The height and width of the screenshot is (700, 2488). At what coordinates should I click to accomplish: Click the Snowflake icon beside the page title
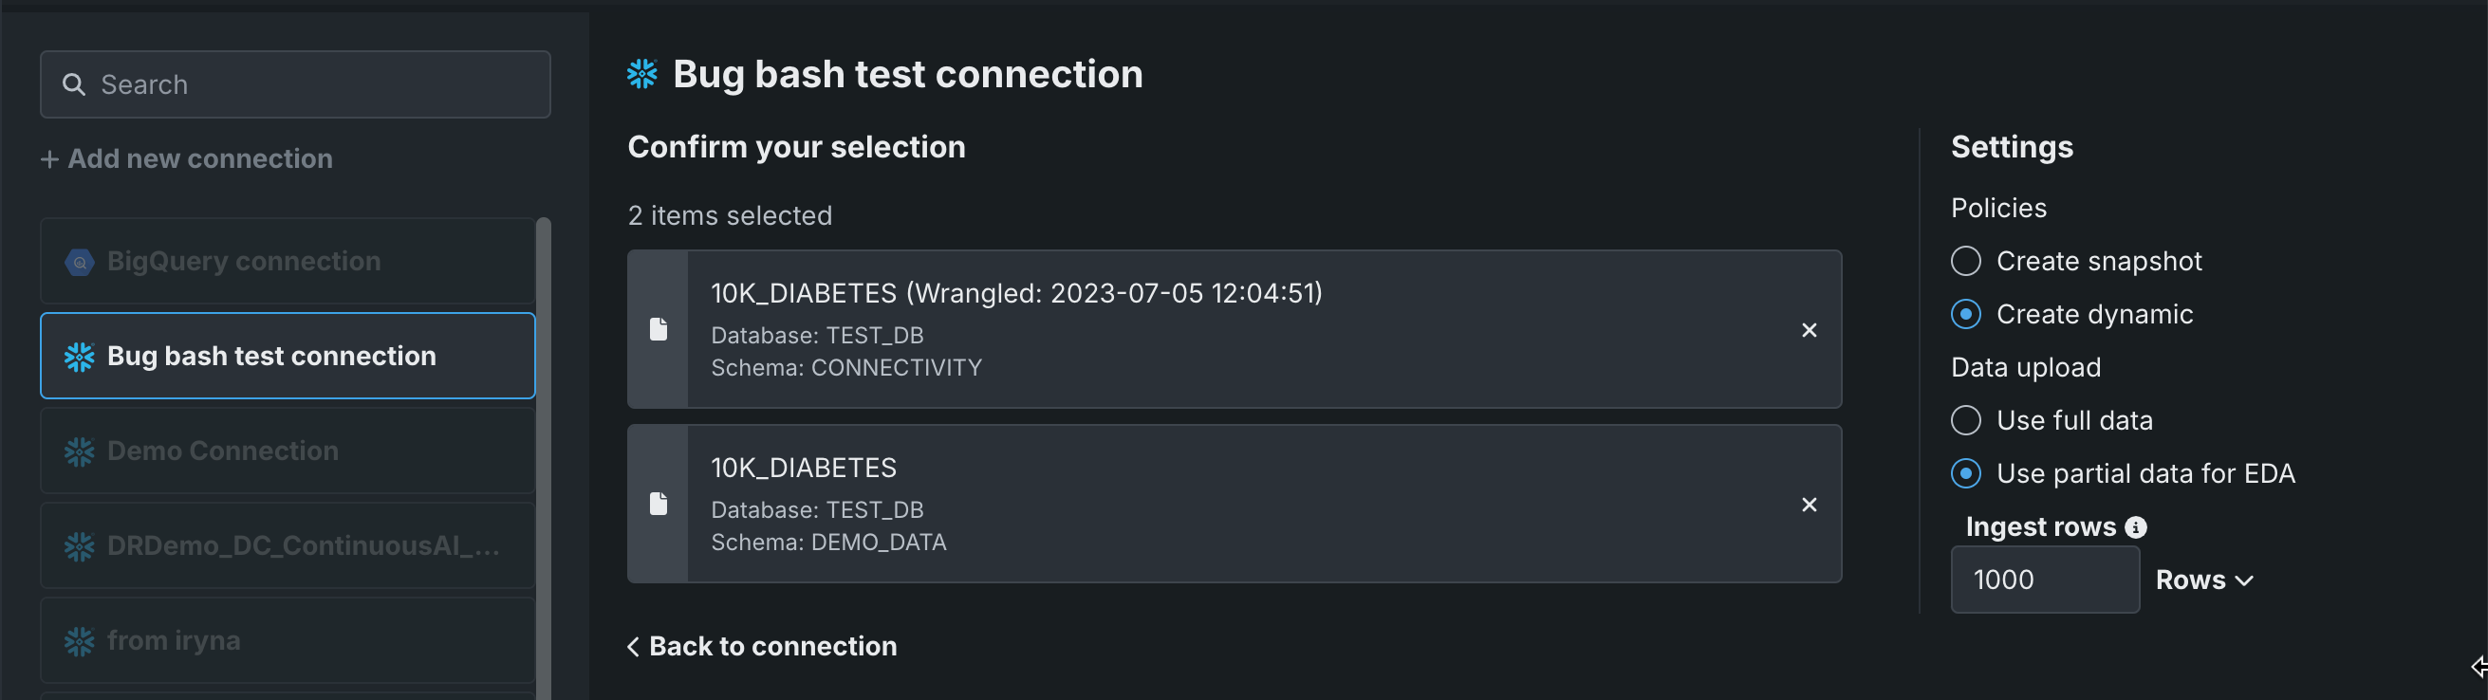point(642,74)
